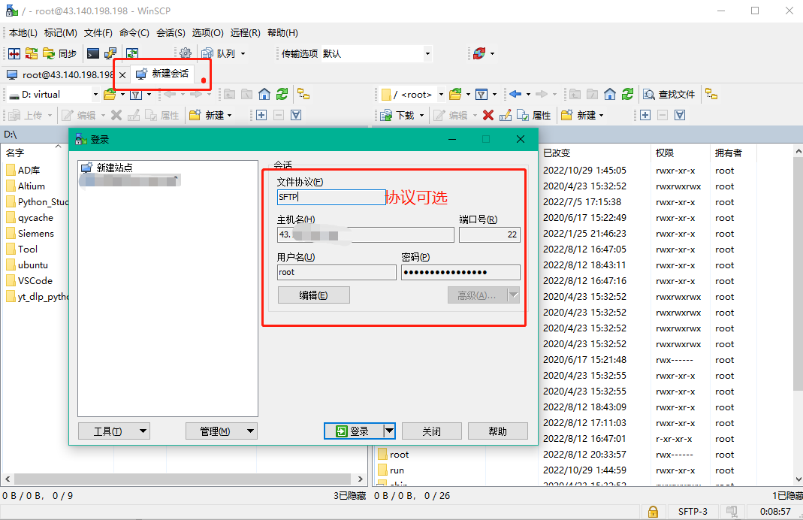Click the 端口号 port number field
Image resolution: width=803 pixels, height=520 pixels.
coord(490,234)
